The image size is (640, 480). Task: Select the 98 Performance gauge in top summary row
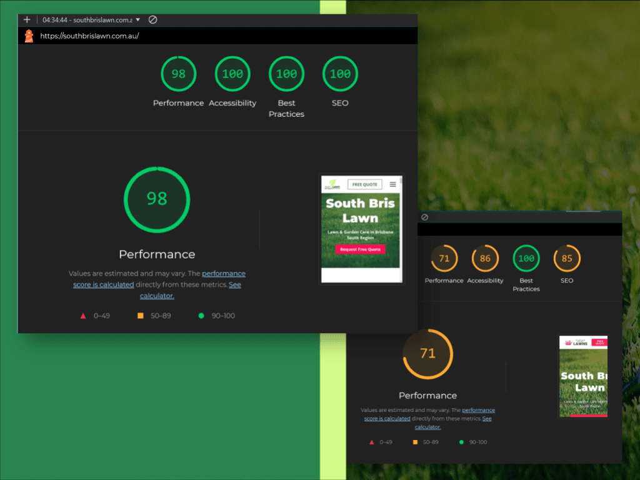[178, 74]
